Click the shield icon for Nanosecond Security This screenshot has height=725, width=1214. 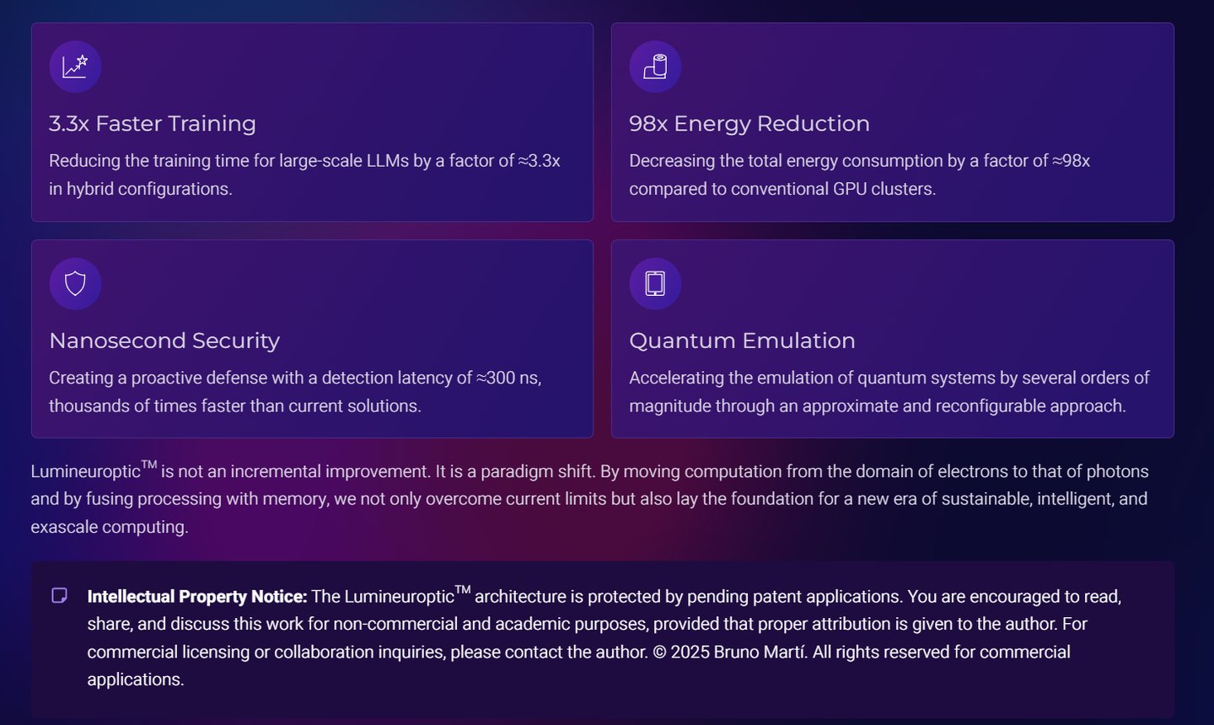coord(75,283)
